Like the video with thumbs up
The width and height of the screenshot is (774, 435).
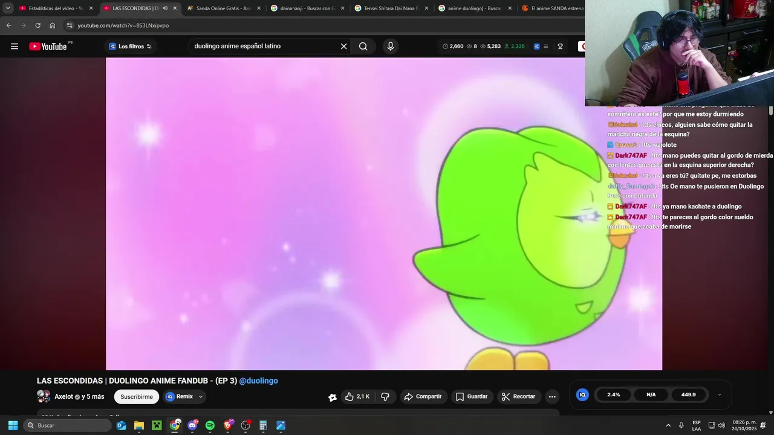357,396
